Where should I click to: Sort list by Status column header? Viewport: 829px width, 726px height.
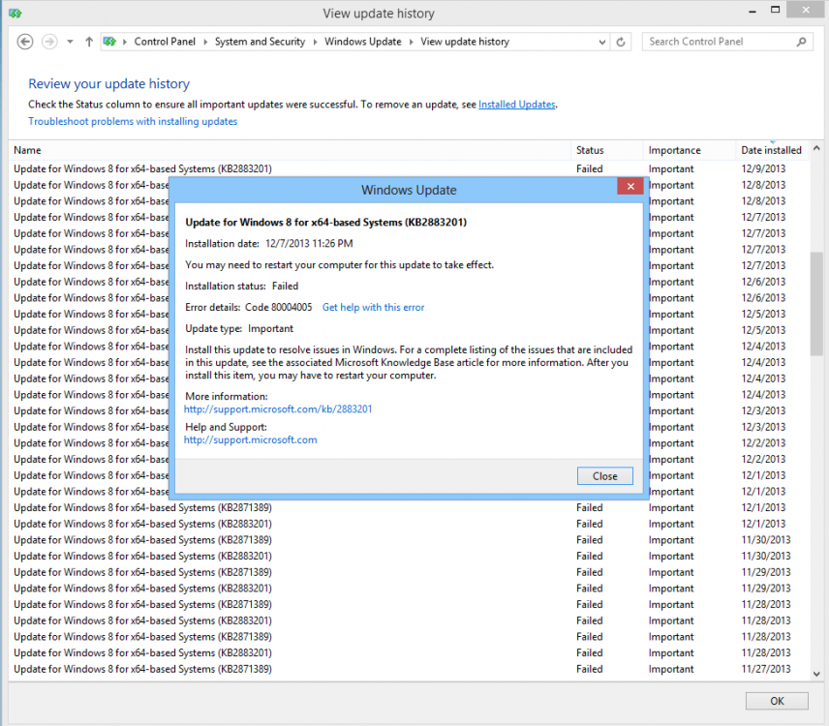(x=606, y=150)
